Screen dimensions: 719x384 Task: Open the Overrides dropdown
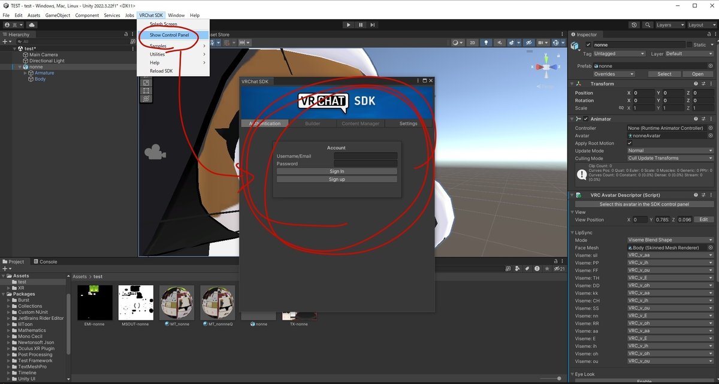tap(614, 74)
